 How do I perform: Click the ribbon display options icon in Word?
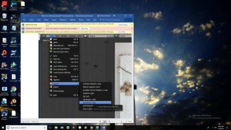click(114, 15)
